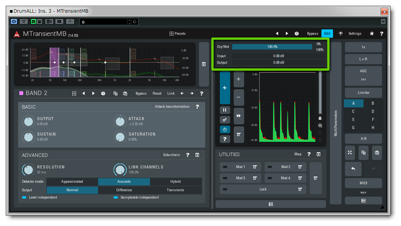
Task: Click the meter zoom magnifier icon
Action: click(x=320, y=126)
